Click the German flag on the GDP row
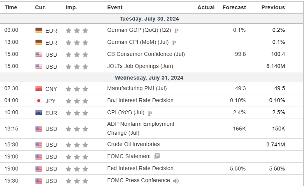304x186 pixels. click(x=39, y=30)
